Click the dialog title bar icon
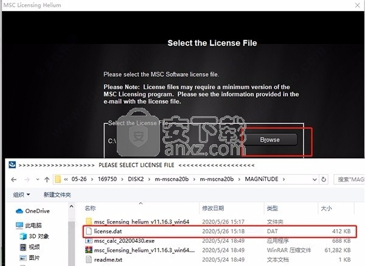365x266 pixels. pyautogui.click(x=12, y=165)
